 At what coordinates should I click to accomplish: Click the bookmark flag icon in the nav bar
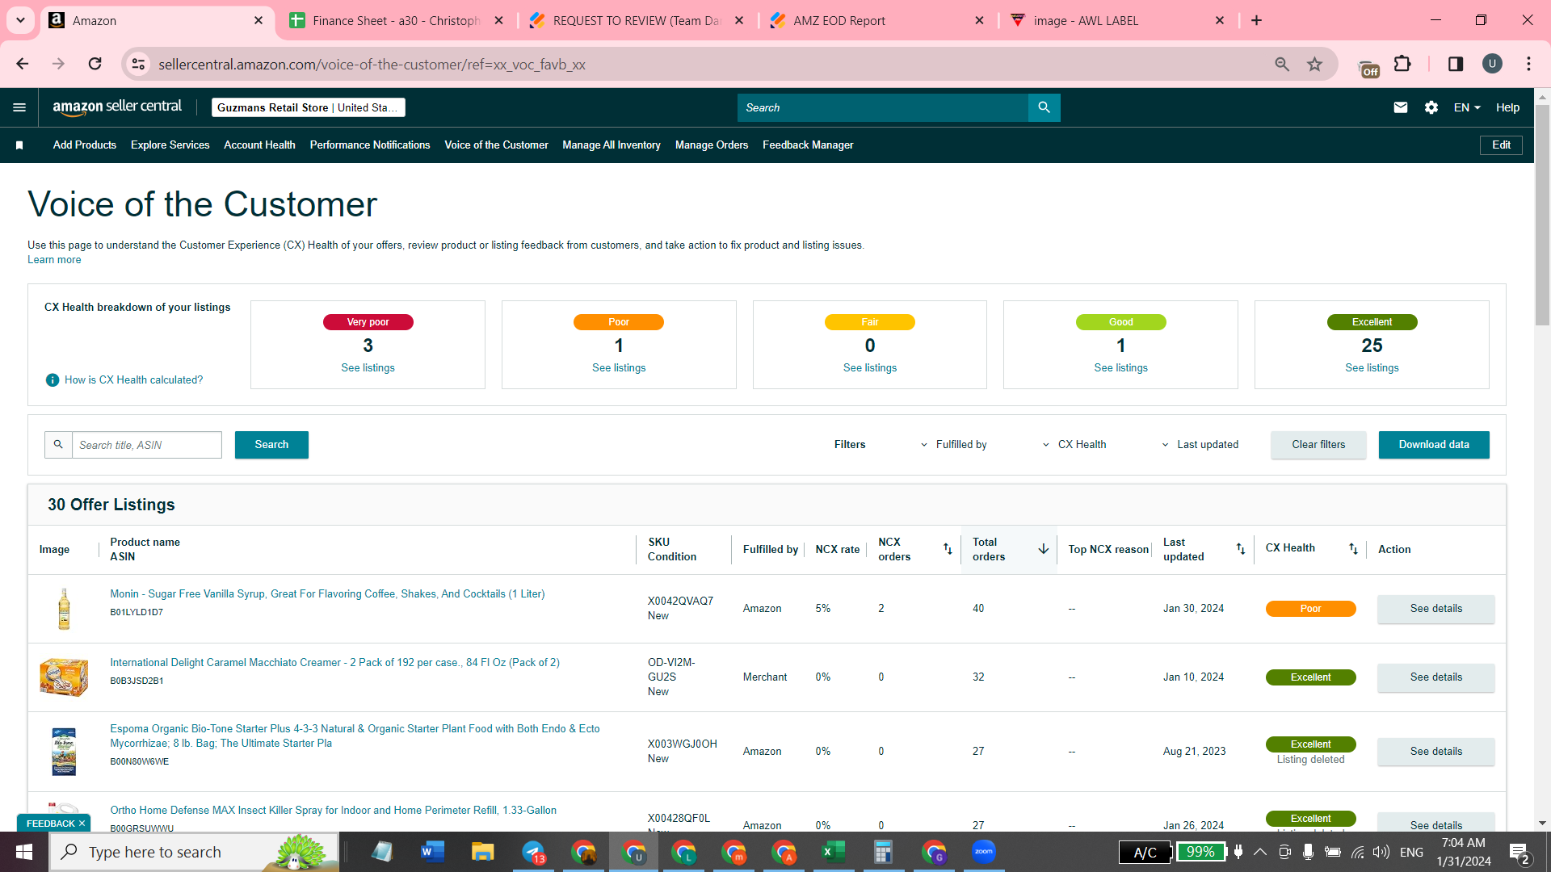(x=19, y=145)
